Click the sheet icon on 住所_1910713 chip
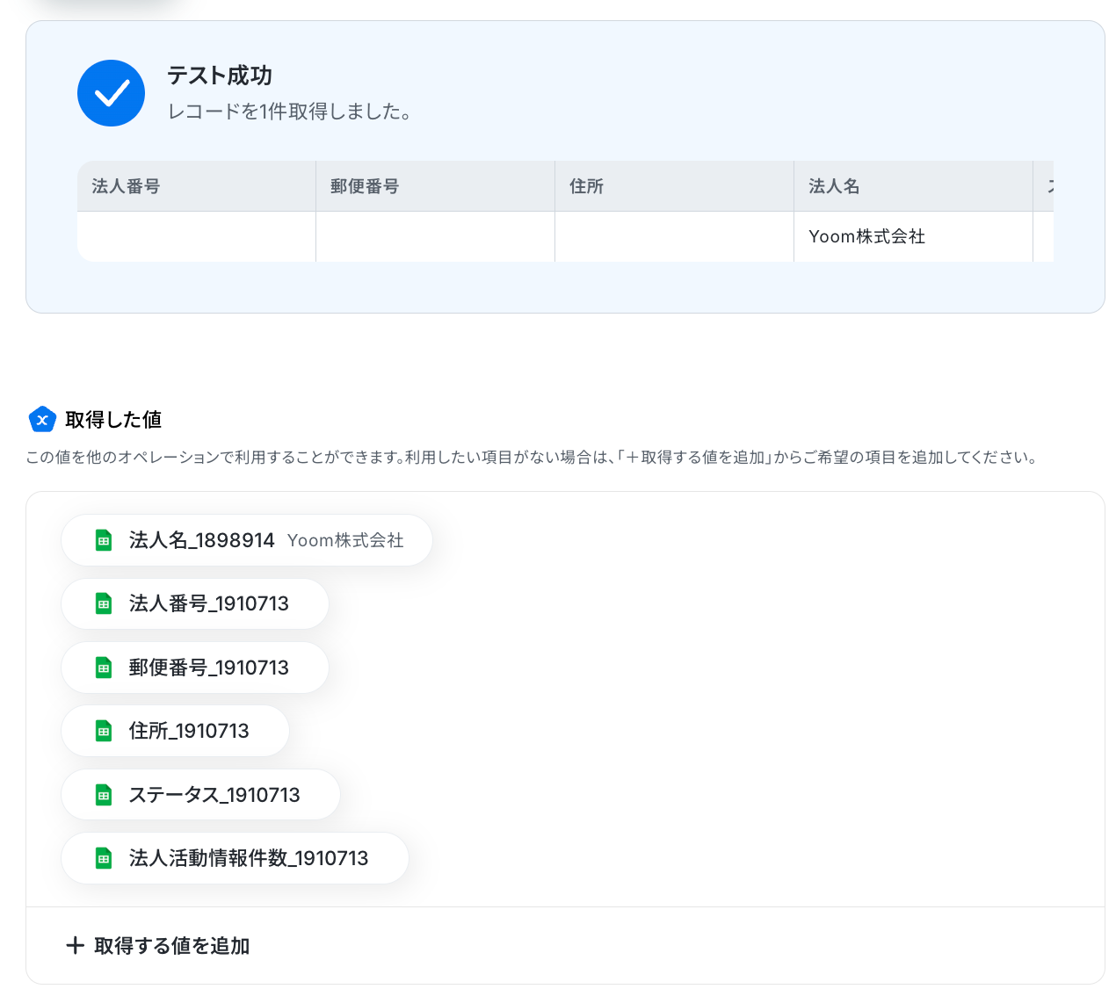Viewport: 1116px width, 989px height. tap(104, 731)
